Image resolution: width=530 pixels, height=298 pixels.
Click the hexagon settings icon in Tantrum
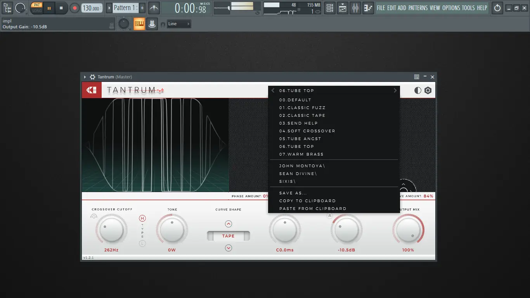(x=428, y=90)
